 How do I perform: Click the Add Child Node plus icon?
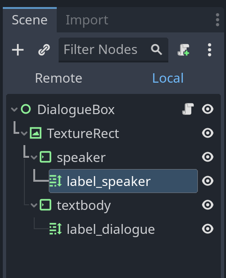pos(18,50)
